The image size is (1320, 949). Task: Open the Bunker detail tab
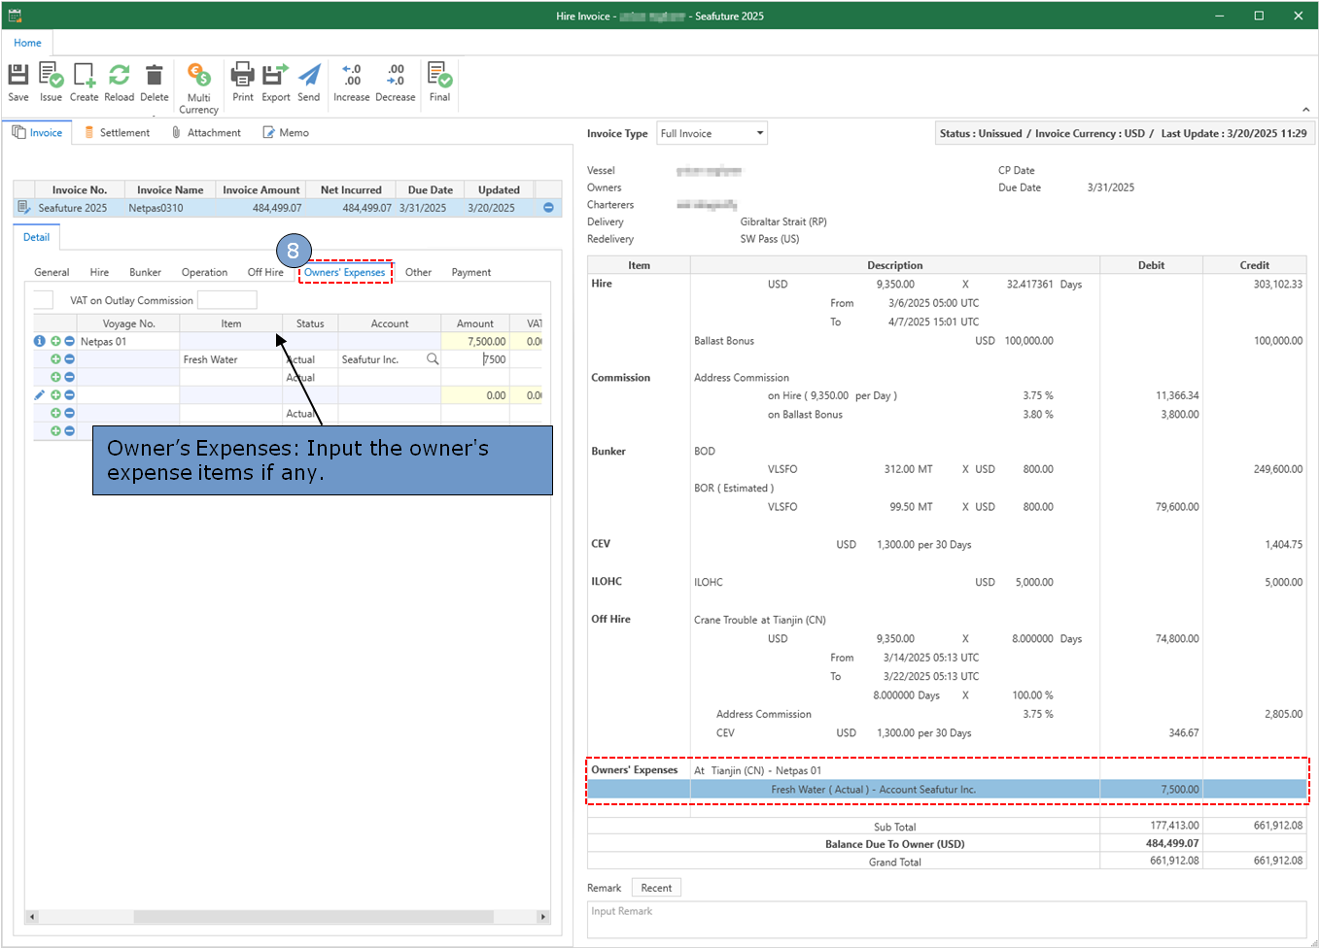click(x=145, y=273)
